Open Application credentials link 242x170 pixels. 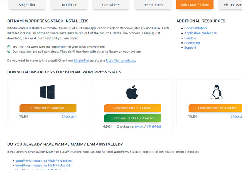coord(201,33)
